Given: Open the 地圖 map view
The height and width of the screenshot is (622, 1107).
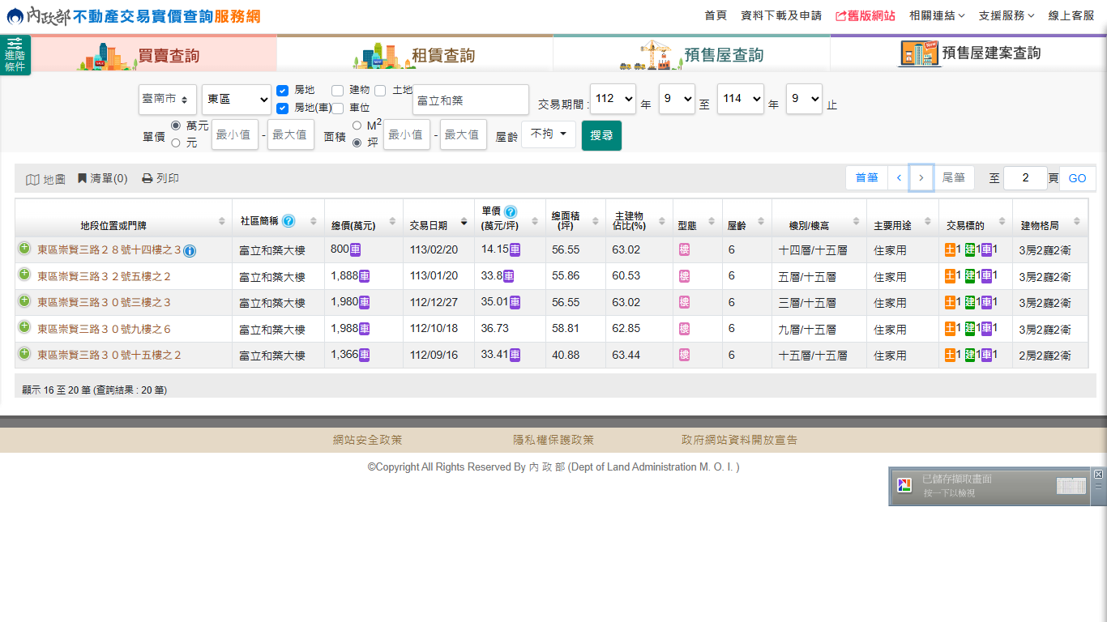Looking at the screenshot, I should (x=45, y=179).
